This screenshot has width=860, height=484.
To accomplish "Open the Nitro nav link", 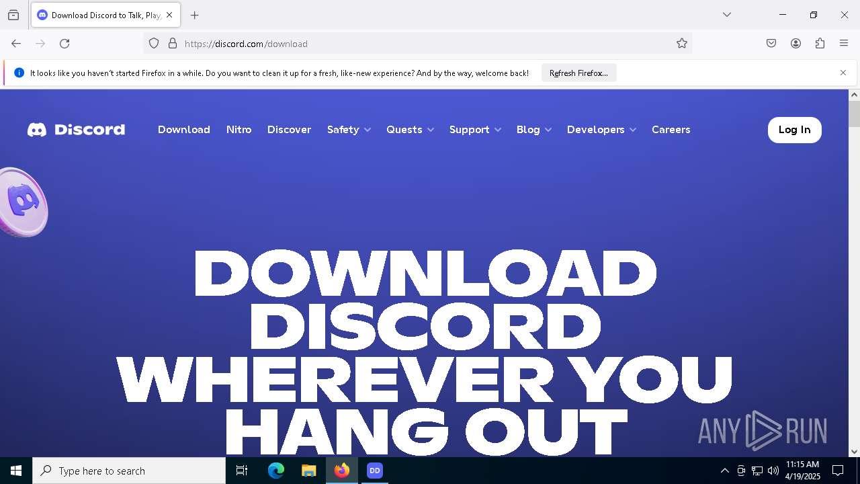I will click(x=239, y=130).
